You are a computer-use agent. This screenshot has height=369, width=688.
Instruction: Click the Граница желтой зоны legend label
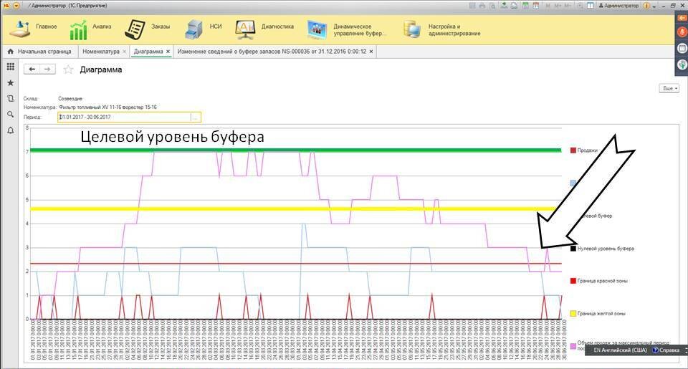click(601, 314)
